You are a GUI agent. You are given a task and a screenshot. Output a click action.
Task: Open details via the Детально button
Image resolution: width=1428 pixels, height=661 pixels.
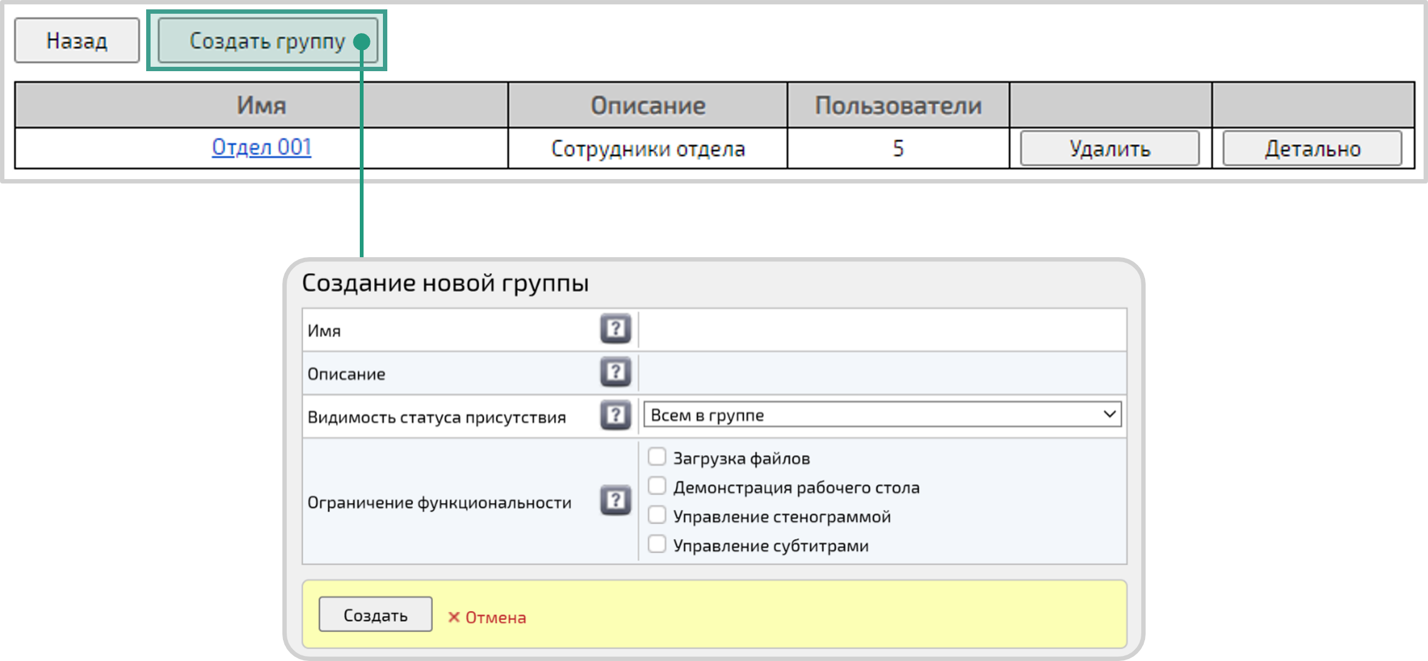click(1312, 149)
